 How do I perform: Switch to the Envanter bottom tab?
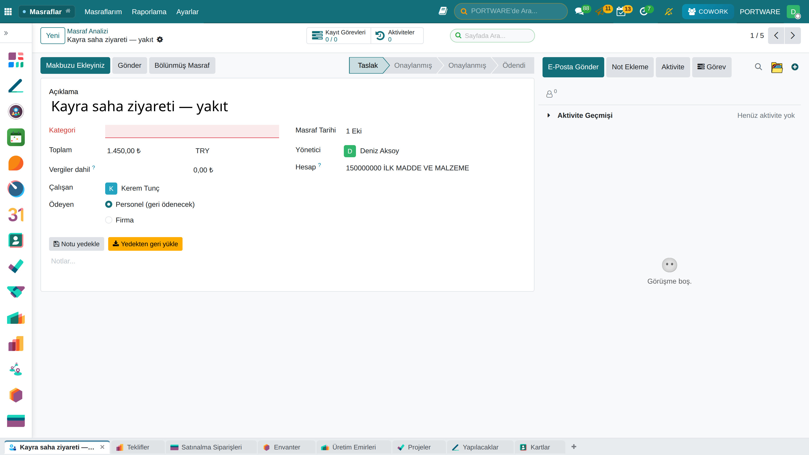[286, 447]
